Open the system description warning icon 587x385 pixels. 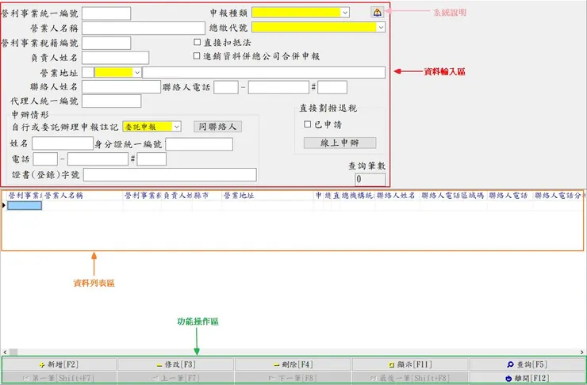click(x=377, y=12)
